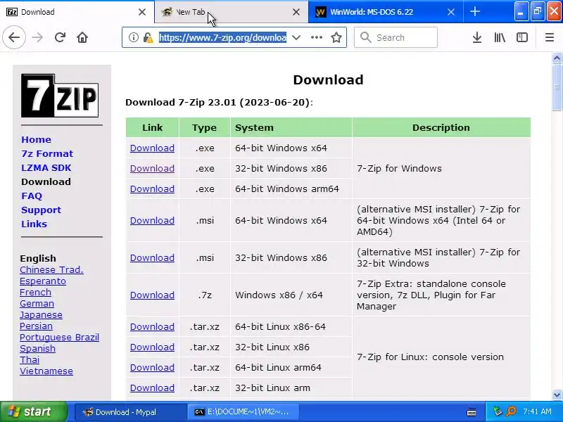
Task: Open the LZMA SDK sidebar link
Action: [x=46, y=167]
